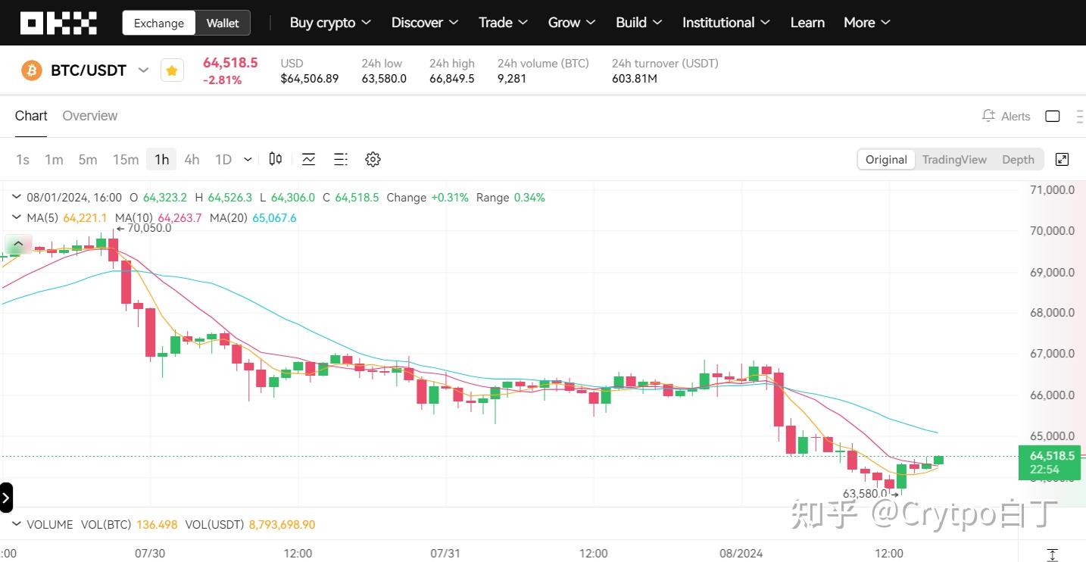
Task: Open the More menu
Action: pos(867,23)
